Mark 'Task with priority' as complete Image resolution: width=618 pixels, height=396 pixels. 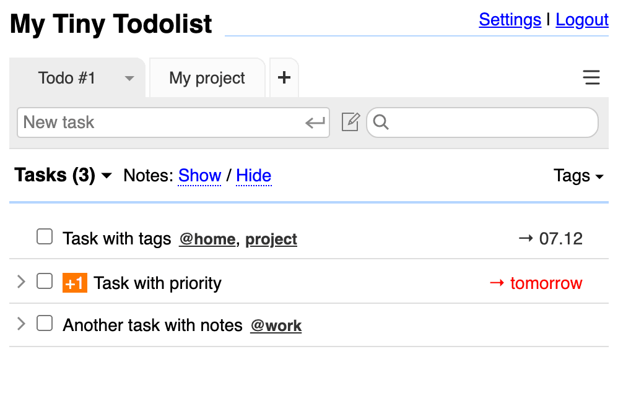pyautogui.click(x=45, y=282)
